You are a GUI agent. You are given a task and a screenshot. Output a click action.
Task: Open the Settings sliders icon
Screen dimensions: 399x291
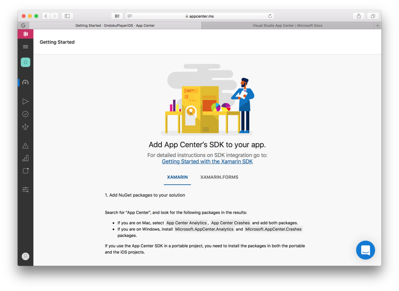[25, 189]
